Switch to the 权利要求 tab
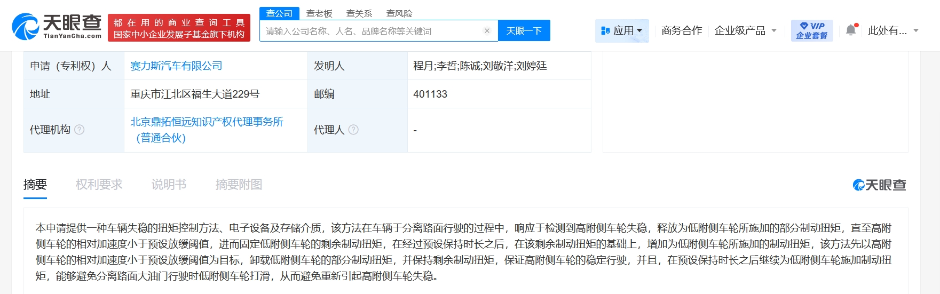Screen dimensions: 940x294 tap(99, 185)
